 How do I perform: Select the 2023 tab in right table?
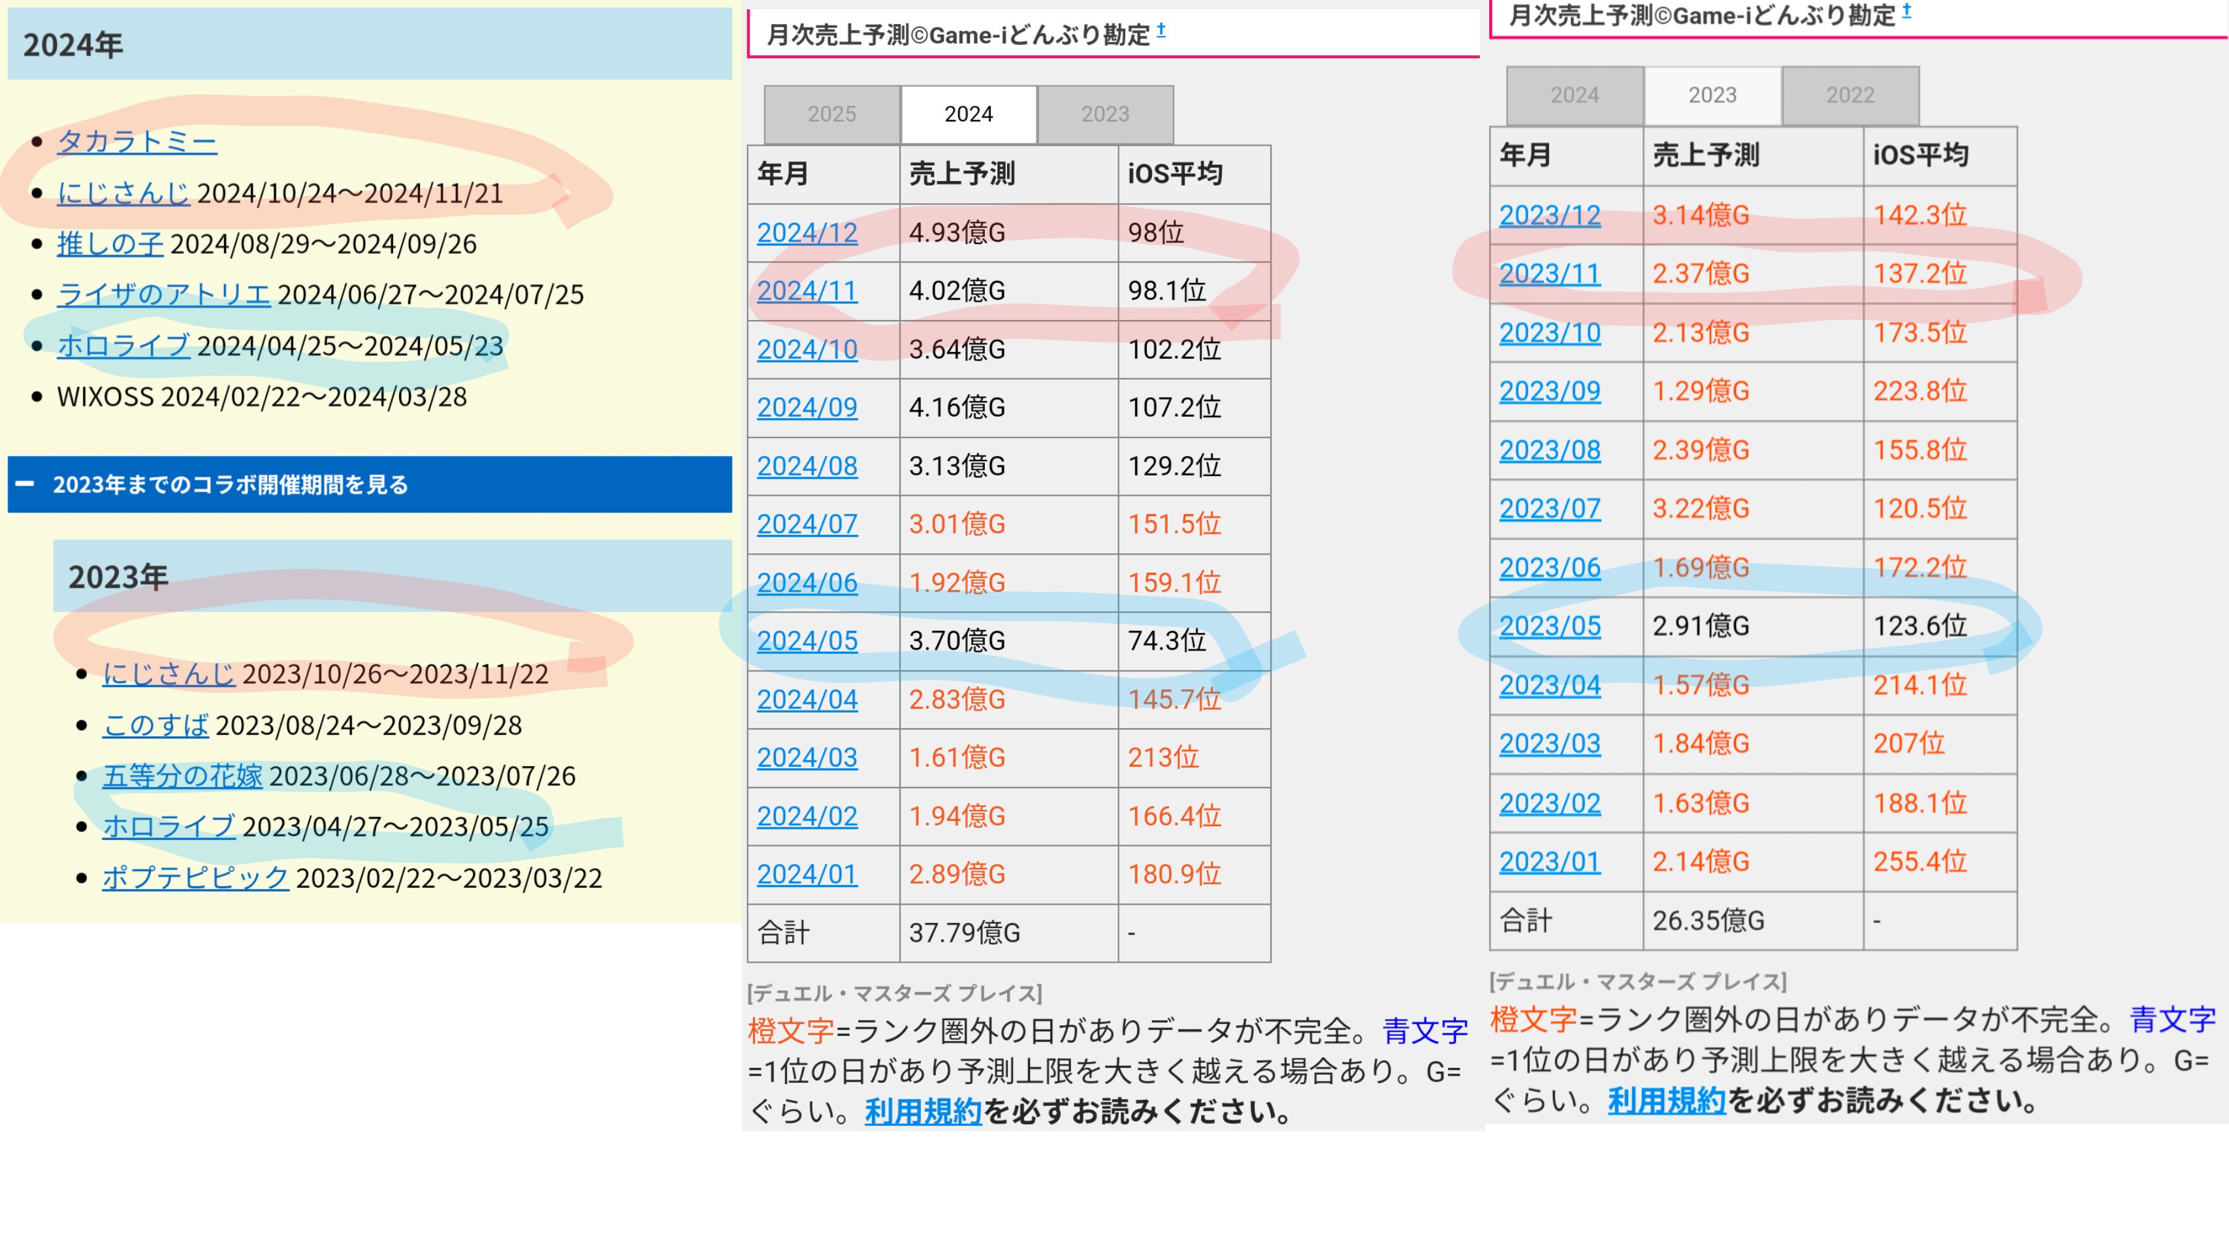[x=1712, y=95]
